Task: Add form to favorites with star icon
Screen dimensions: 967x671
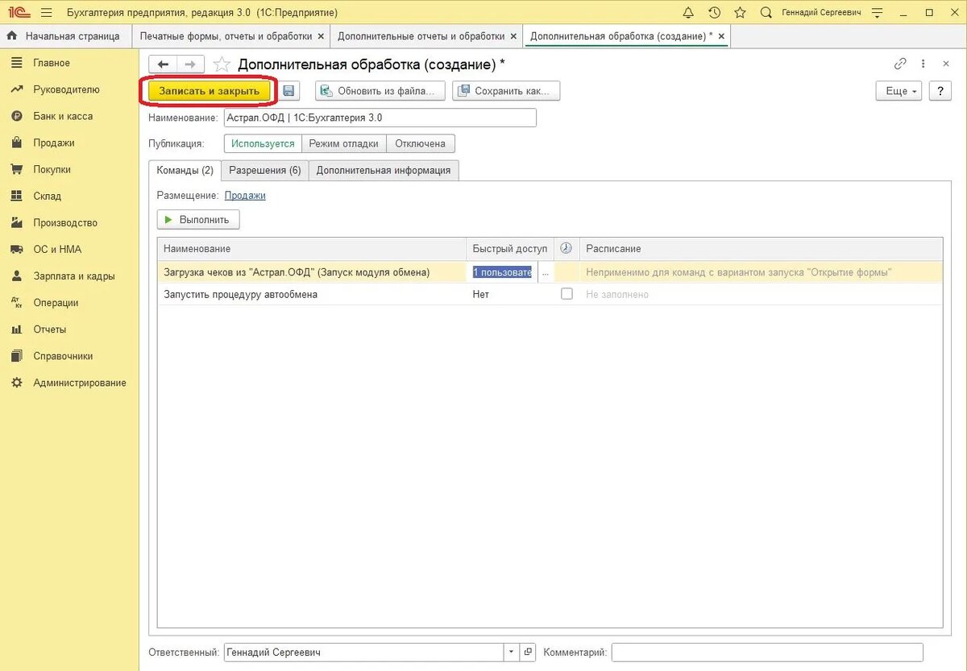Action: [222, 64]
